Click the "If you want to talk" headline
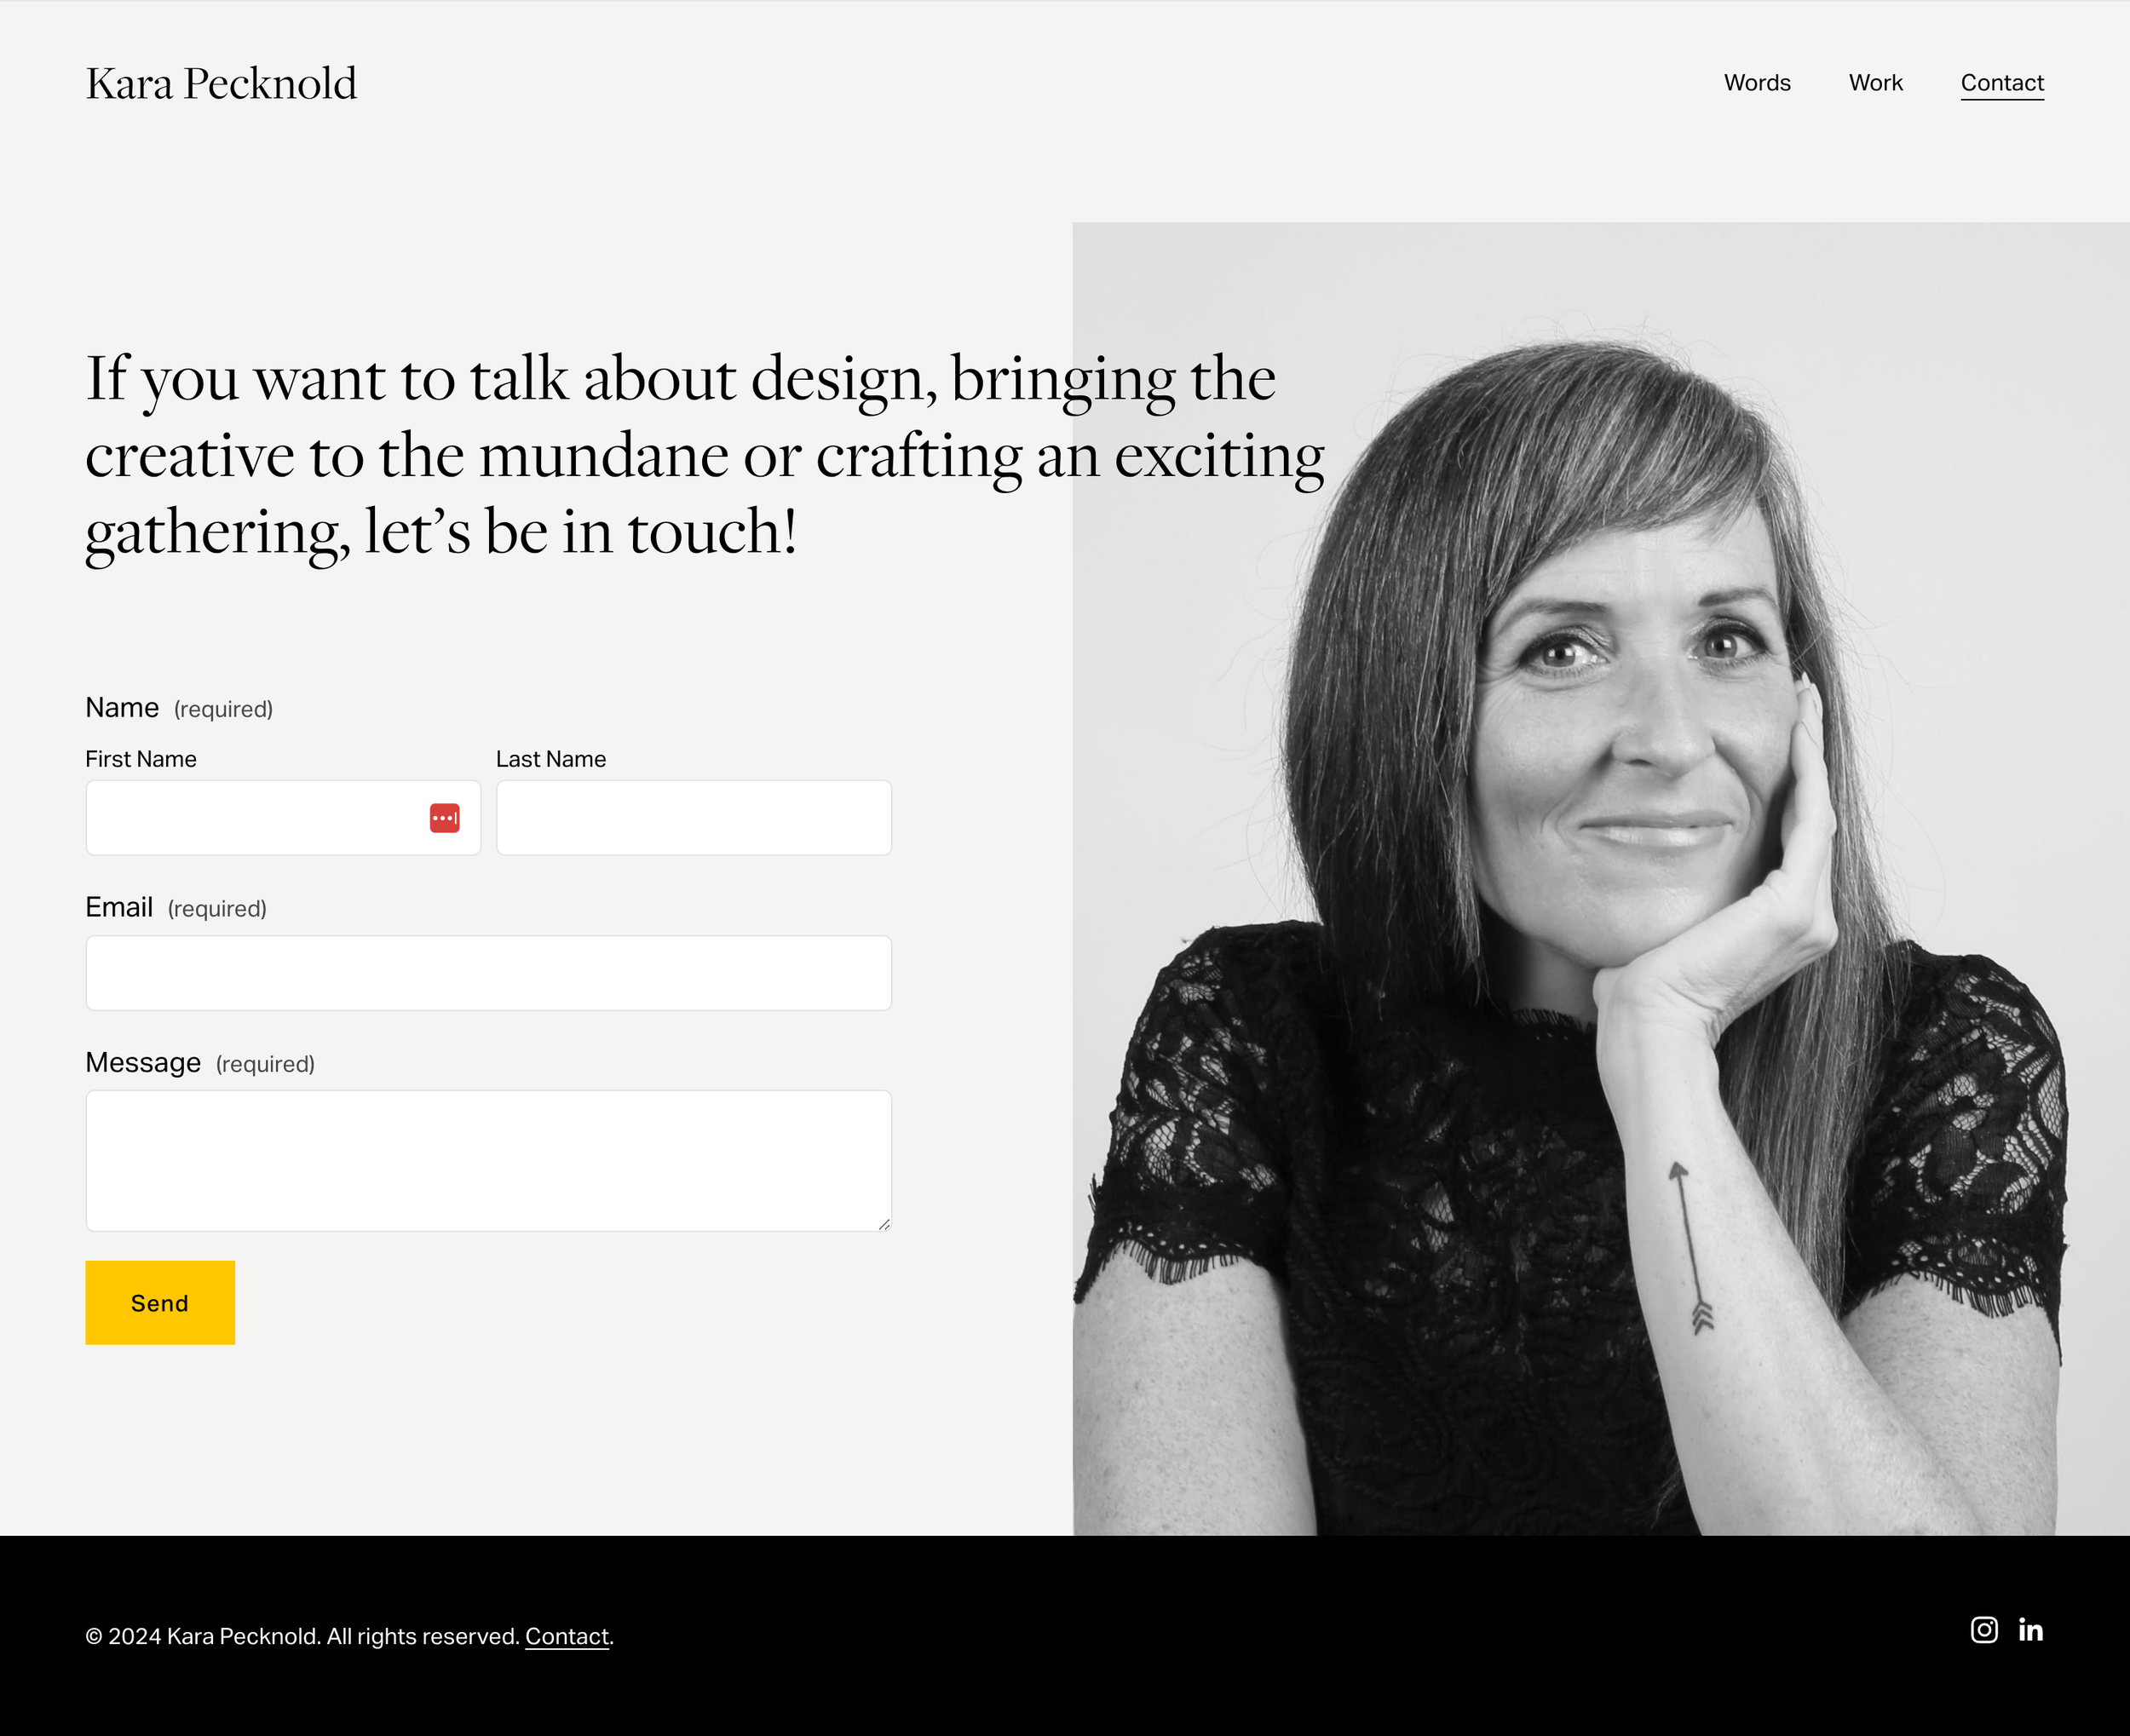This screenshot has height=1736, width=2130. tap(705, 455)
